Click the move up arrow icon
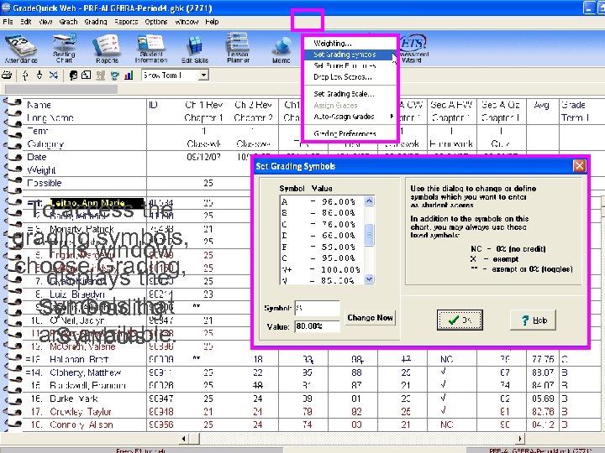 click(x=25, y=75)
